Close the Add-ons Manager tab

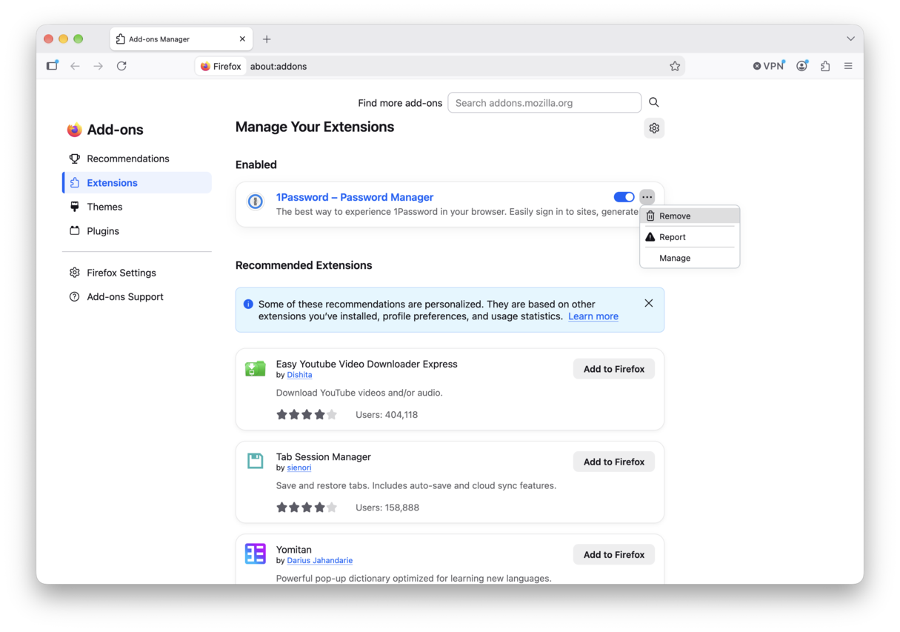tap(242, 39)
